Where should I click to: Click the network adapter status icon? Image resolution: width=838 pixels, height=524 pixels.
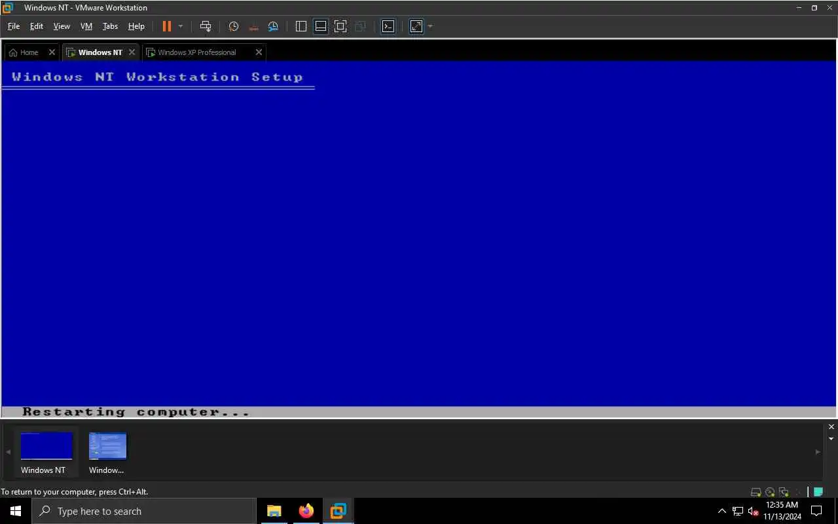[784, 492]
